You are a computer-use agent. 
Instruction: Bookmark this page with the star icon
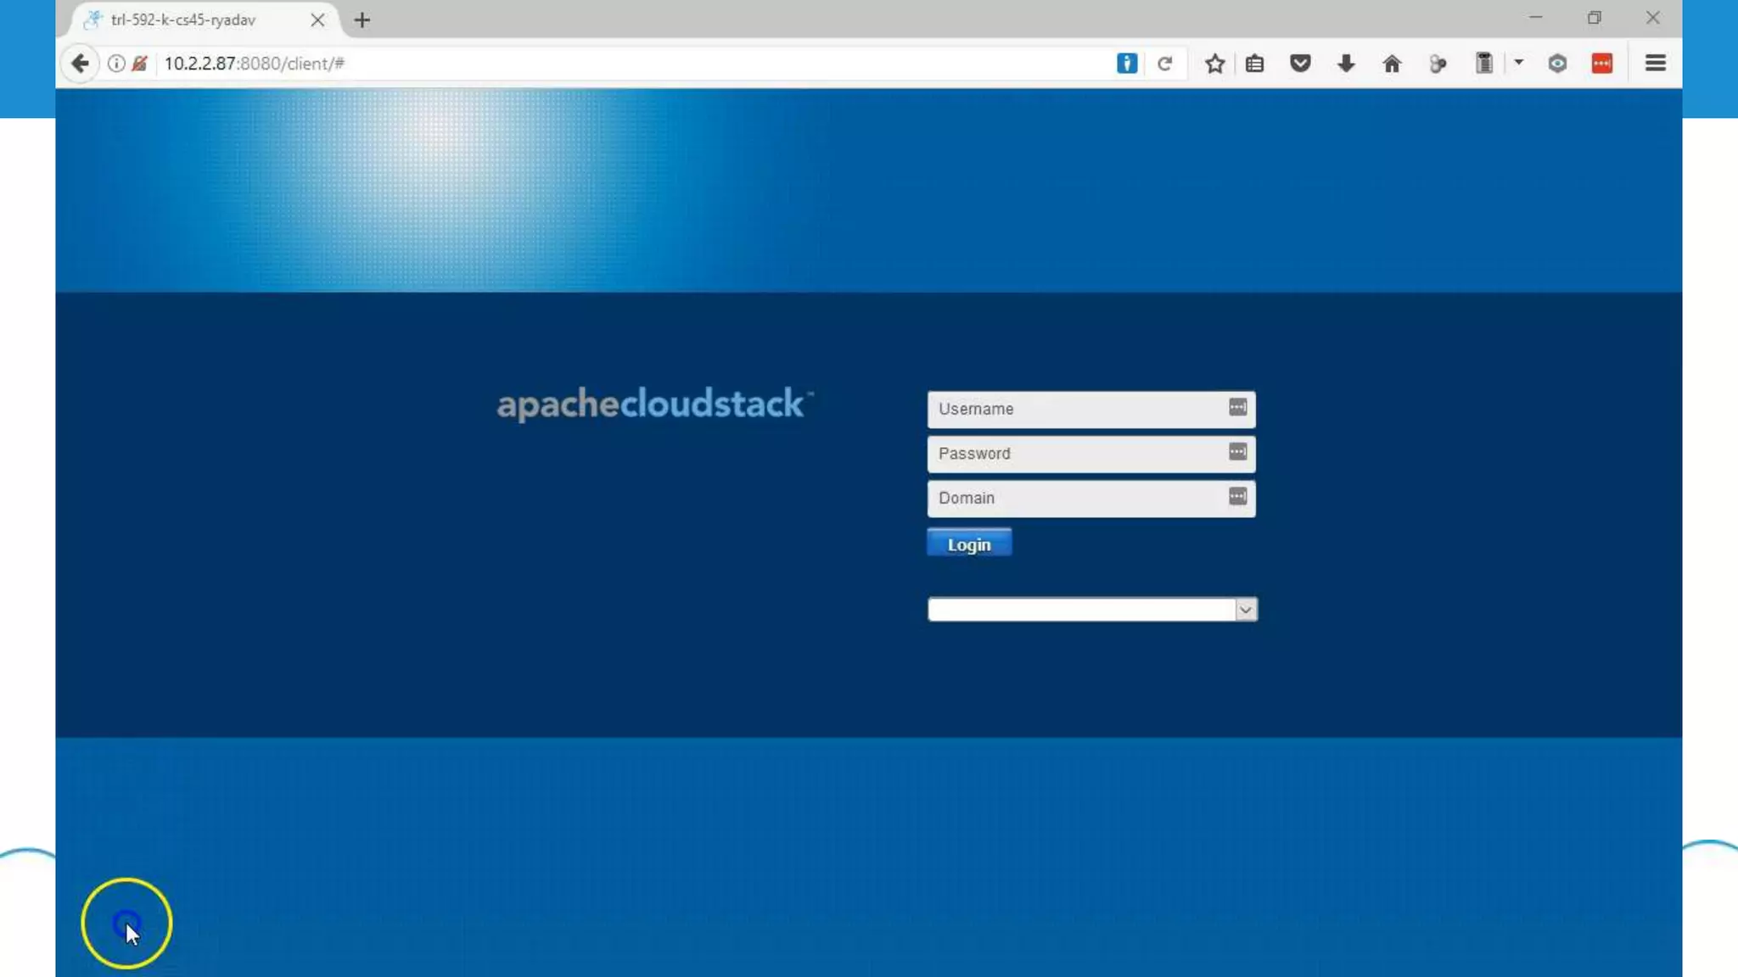click(x=1214, y=64)
